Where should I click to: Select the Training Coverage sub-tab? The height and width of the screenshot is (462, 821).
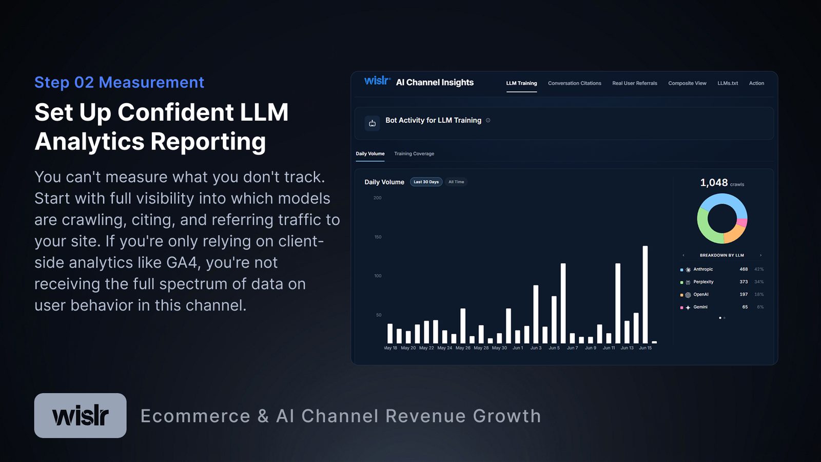tap(414, 153)
